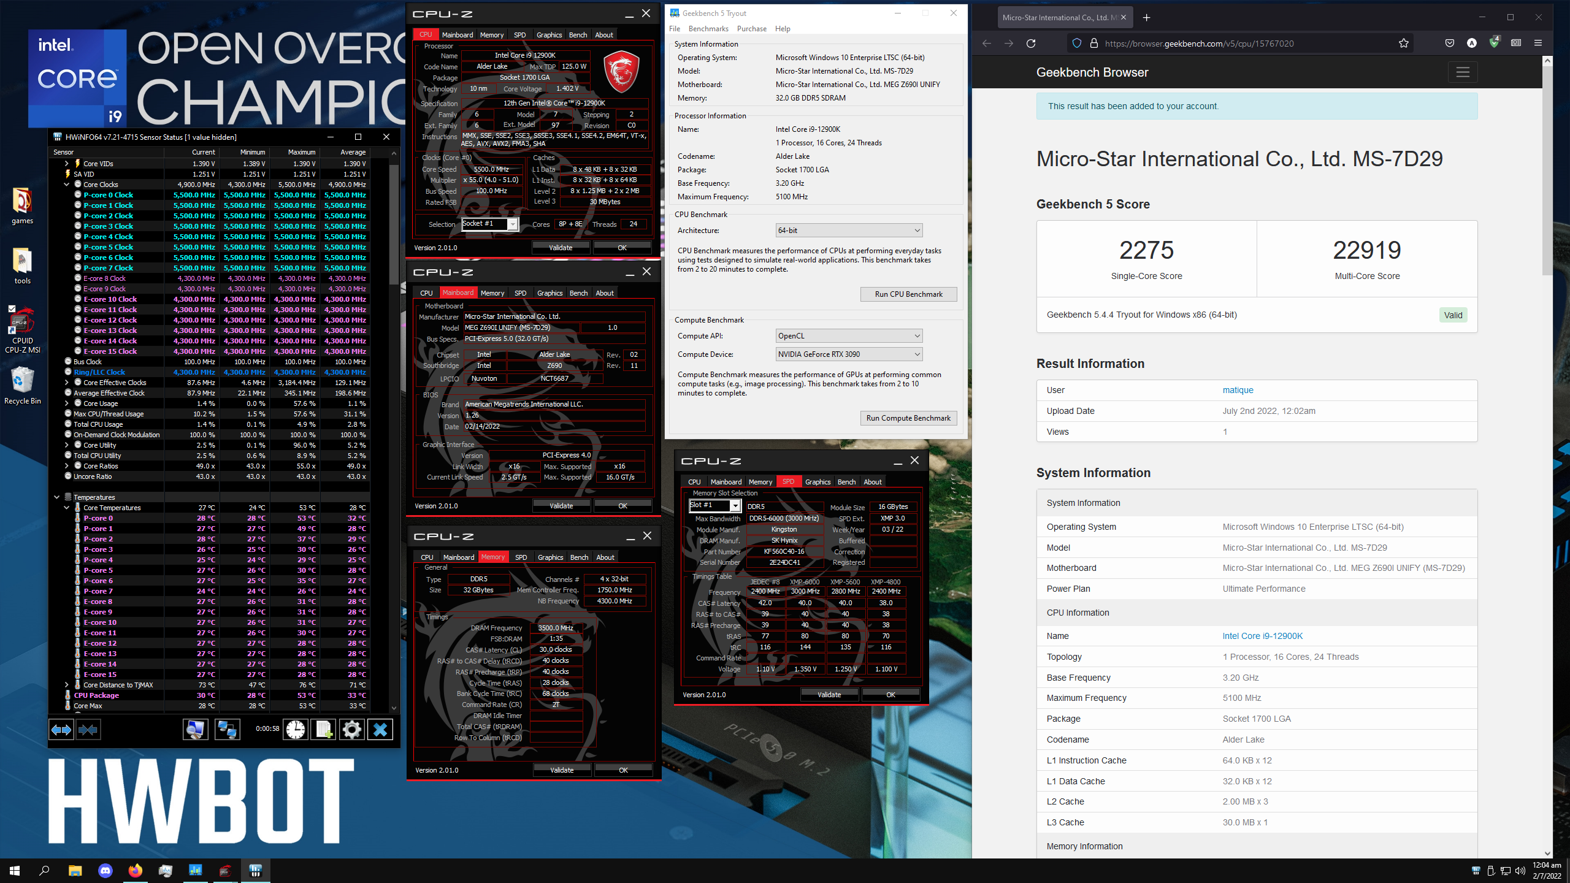Click Run Compute Benchmark button
The width and height of the screenshot is (1570, 883).
tap(908, 418)
